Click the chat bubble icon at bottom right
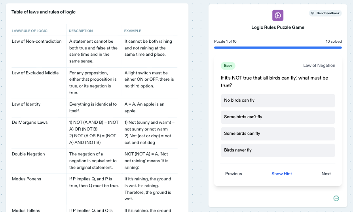 tap(336, 198)
